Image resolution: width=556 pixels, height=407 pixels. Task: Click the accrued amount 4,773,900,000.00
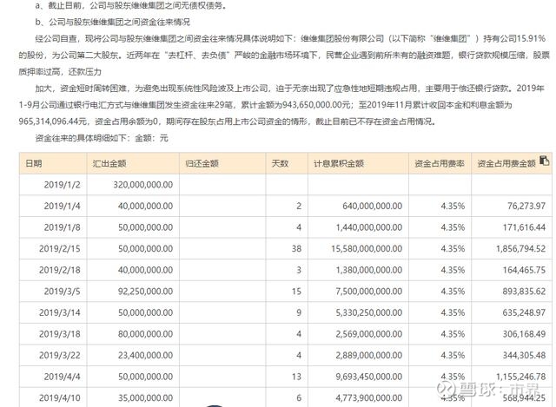coord(369,397)
